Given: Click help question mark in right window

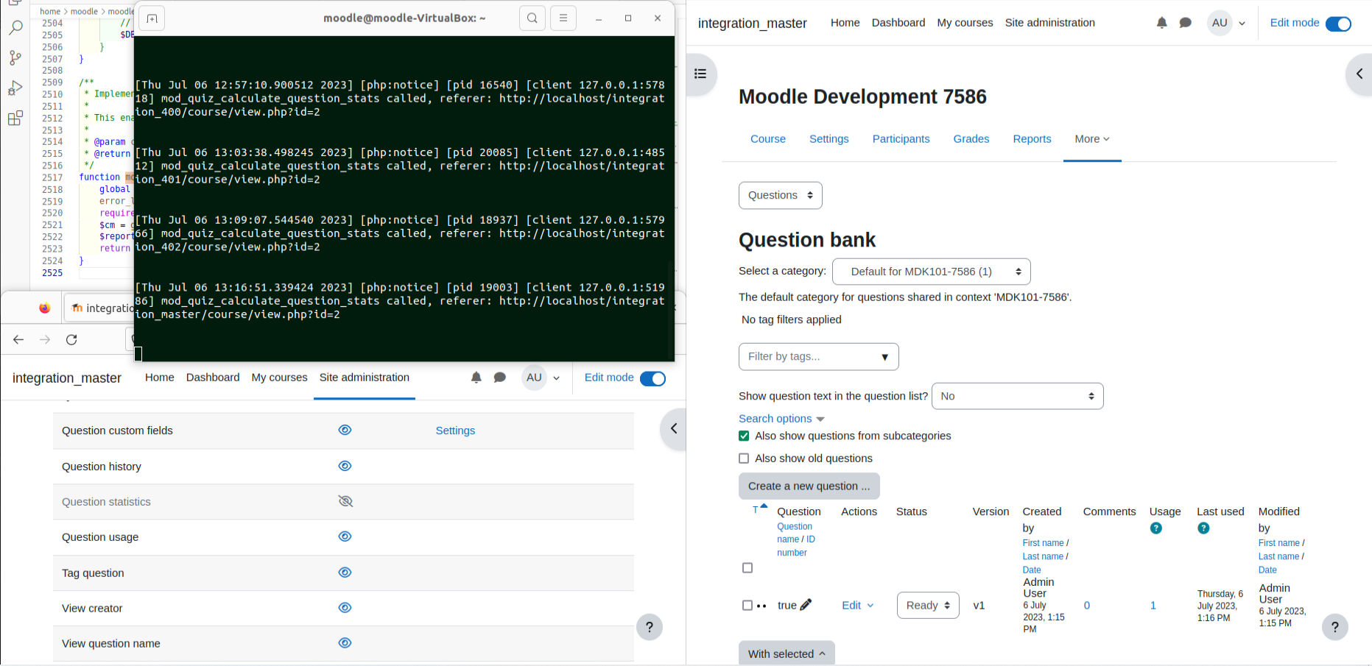Looking at the screenshot, I should point(1335,627).
